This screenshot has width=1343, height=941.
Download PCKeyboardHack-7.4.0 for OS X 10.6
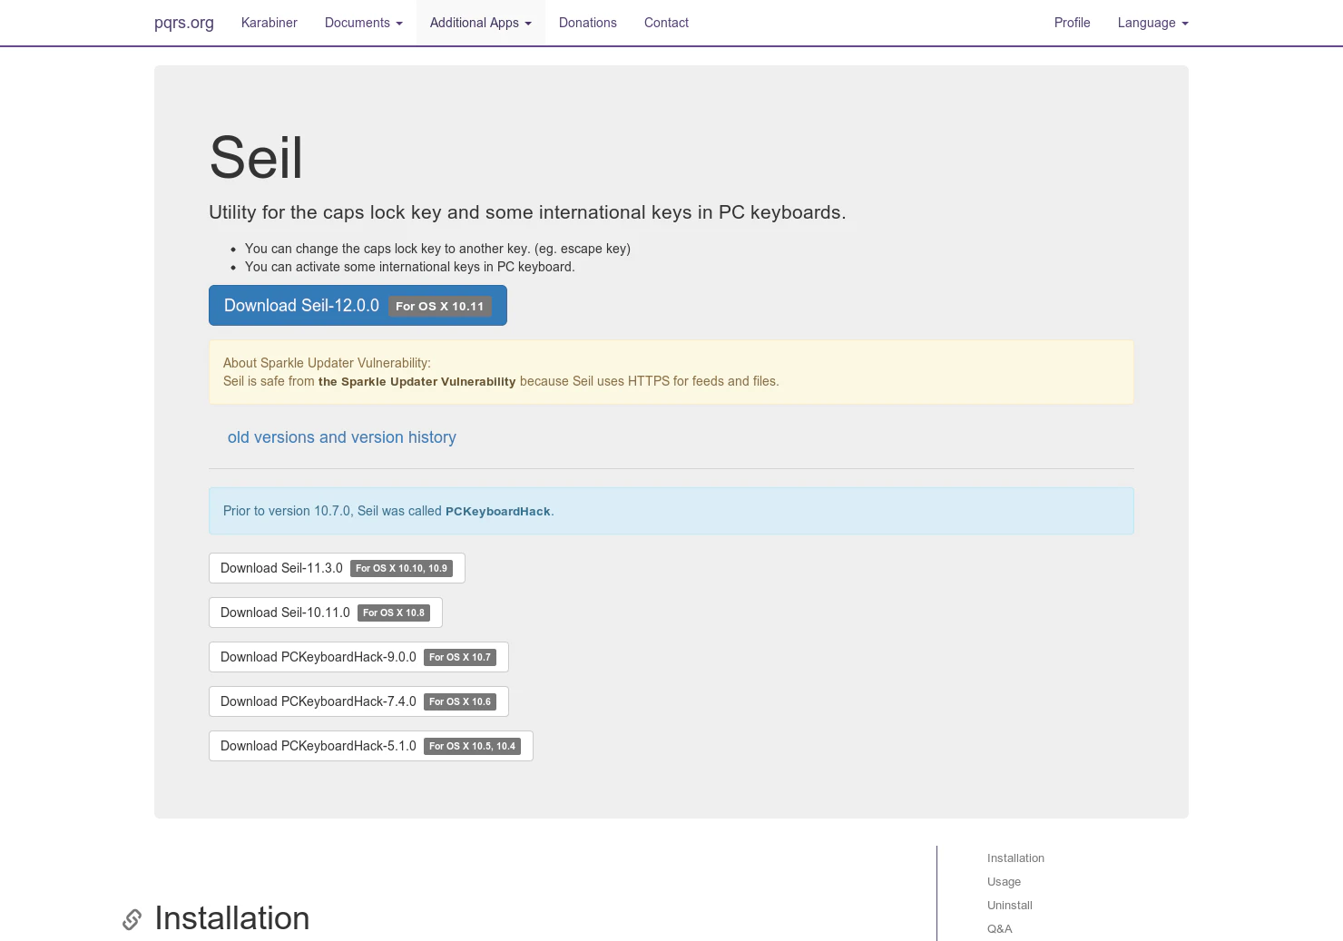point(358,701)
